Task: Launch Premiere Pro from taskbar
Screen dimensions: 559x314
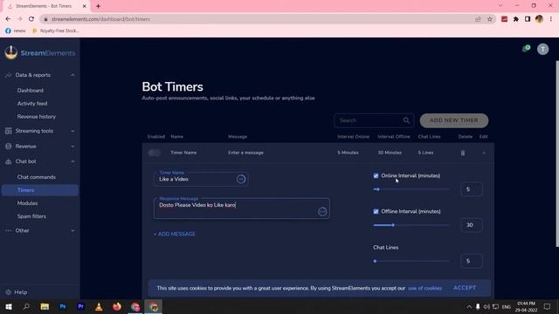Action: point(81,306)
